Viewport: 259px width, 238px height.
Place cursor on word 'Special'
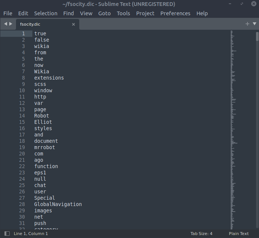(45, 198)
